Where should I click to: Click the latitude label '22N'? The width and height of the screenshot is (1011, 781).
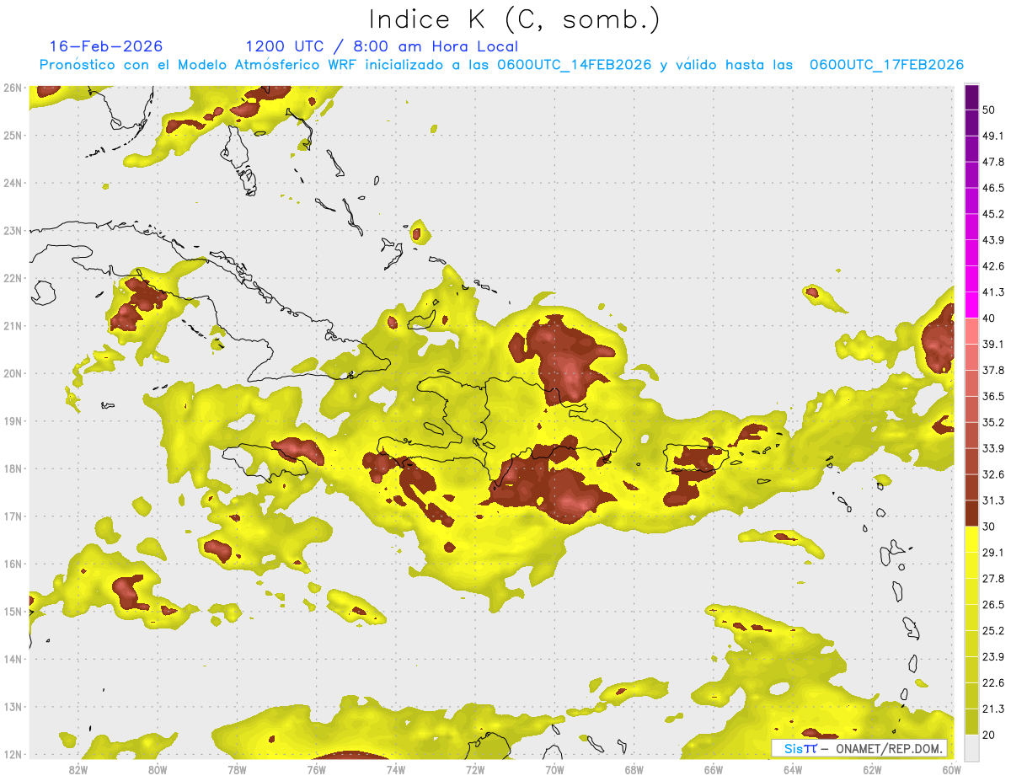(x=13, y=278)
